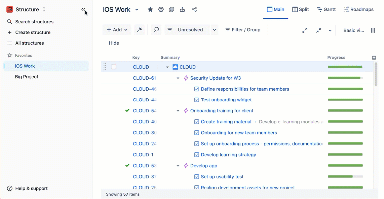Open the share options icon
Viewport: 384px width, 199px height.
point(194,9)
